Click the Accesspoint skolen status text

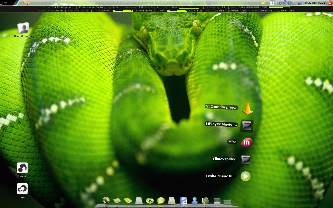click(x=50, y=11)
